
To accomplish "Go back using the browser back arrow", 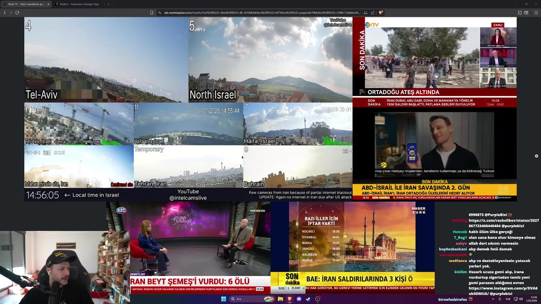I will click(5, 13).
